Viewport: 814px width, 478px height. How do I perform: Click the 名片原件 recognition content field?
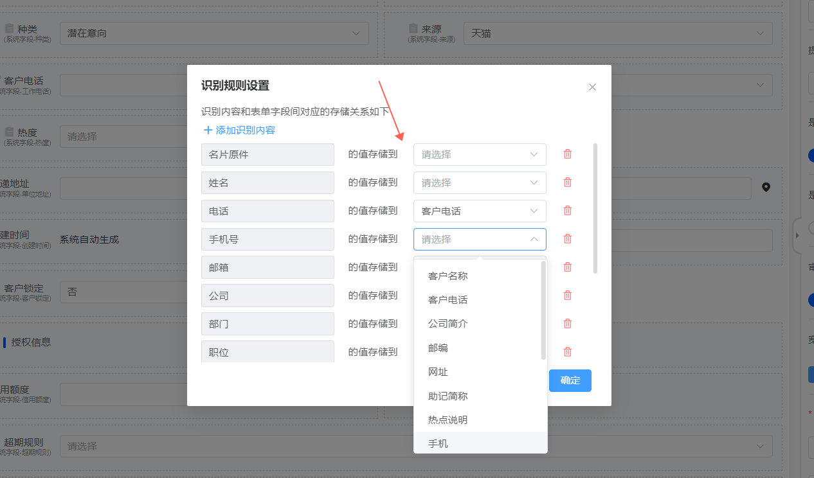coord(267,154)
